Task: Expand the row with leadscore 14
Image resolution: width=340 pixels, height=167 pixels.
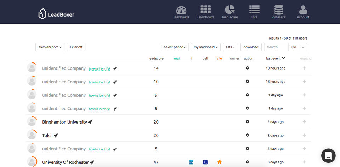Action: pyautogui.click(x=304, y=68)
